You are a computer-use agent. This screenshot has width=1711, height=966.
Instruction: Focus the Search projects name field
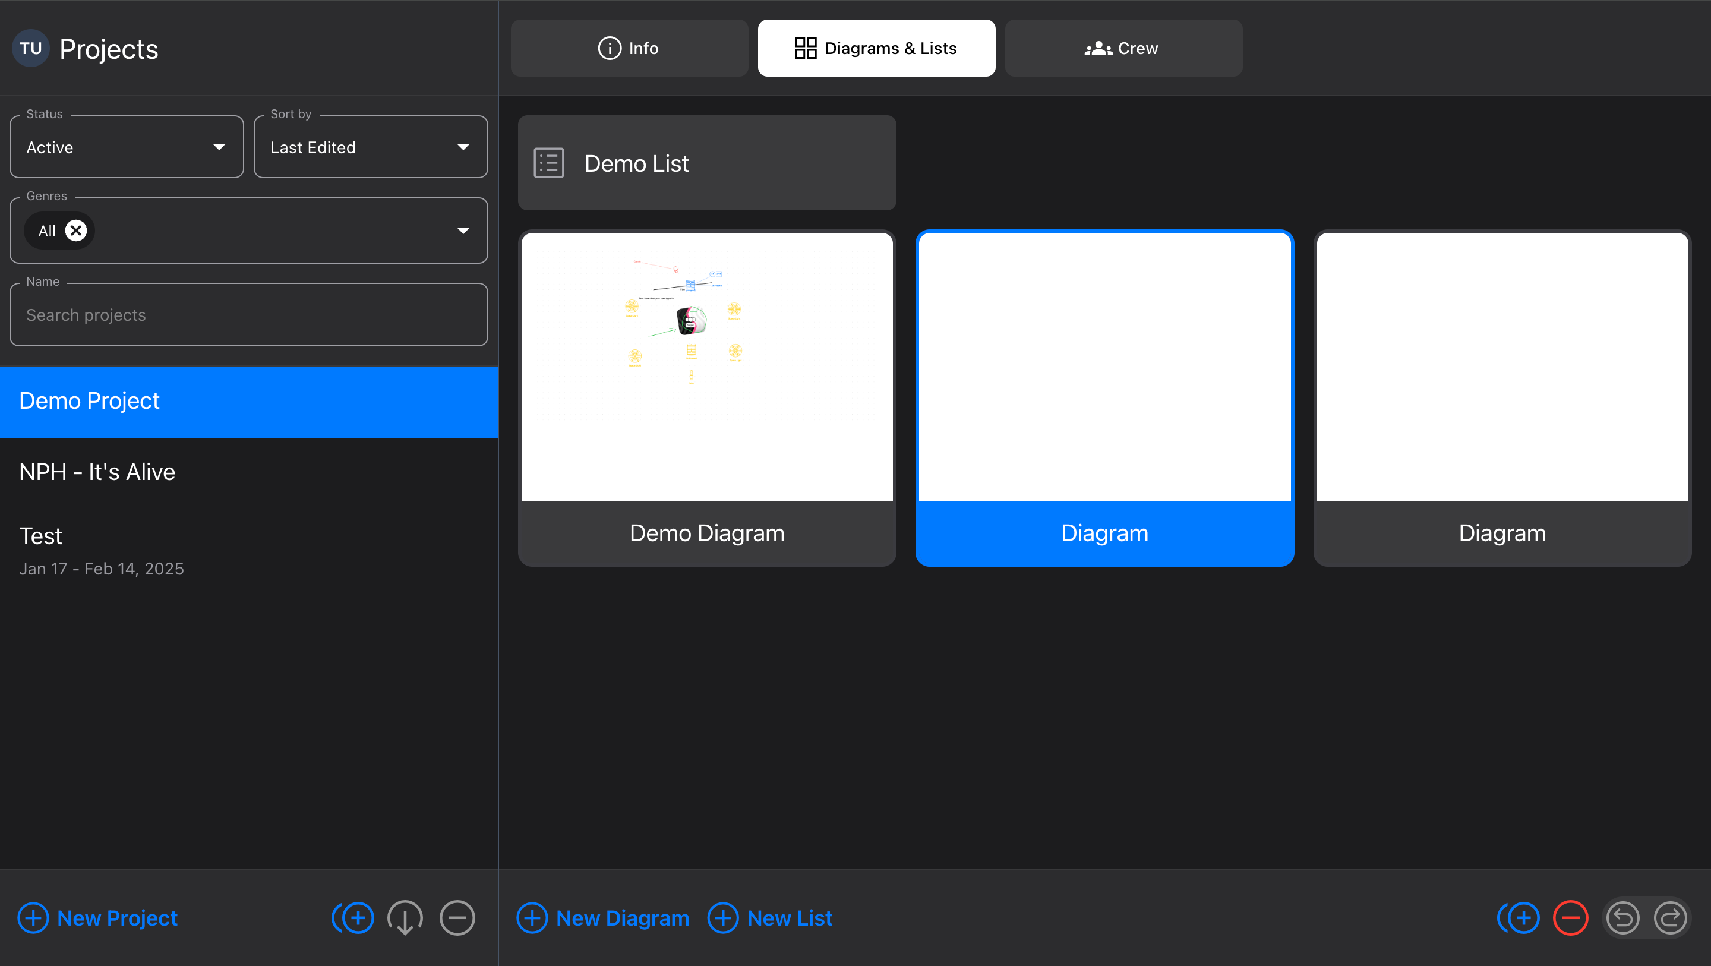click(249, 315)
